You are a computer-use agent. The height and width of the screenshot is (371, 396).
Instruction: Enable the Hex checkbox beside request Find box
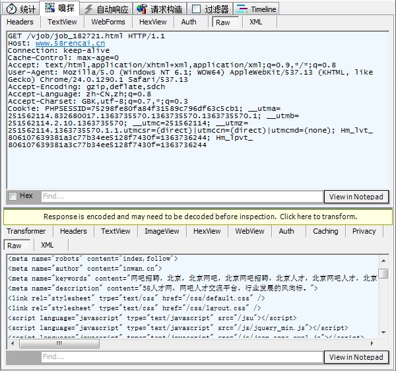coord(13,196)
